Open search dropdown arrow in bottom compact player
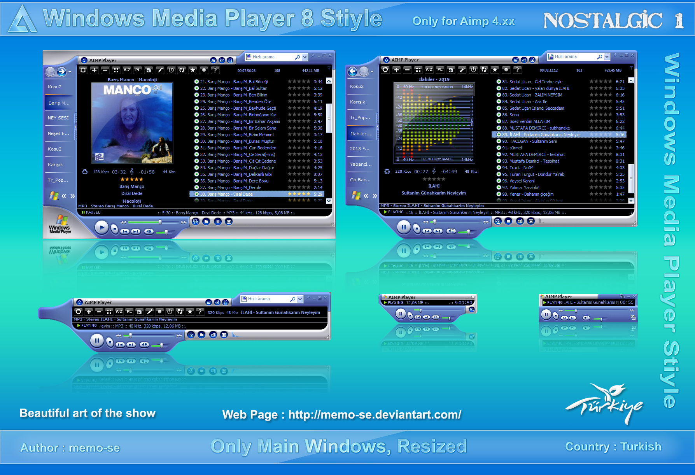Image resolution: width=695 pixels, height=475 pixels. pyautogui.click(x=300, y=299)
